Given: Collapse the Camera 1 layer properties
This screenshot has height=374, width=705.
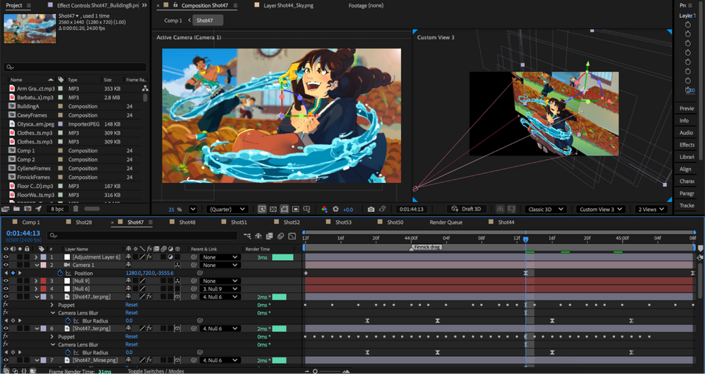Looking at the screenshot, I should coord(37,265).
